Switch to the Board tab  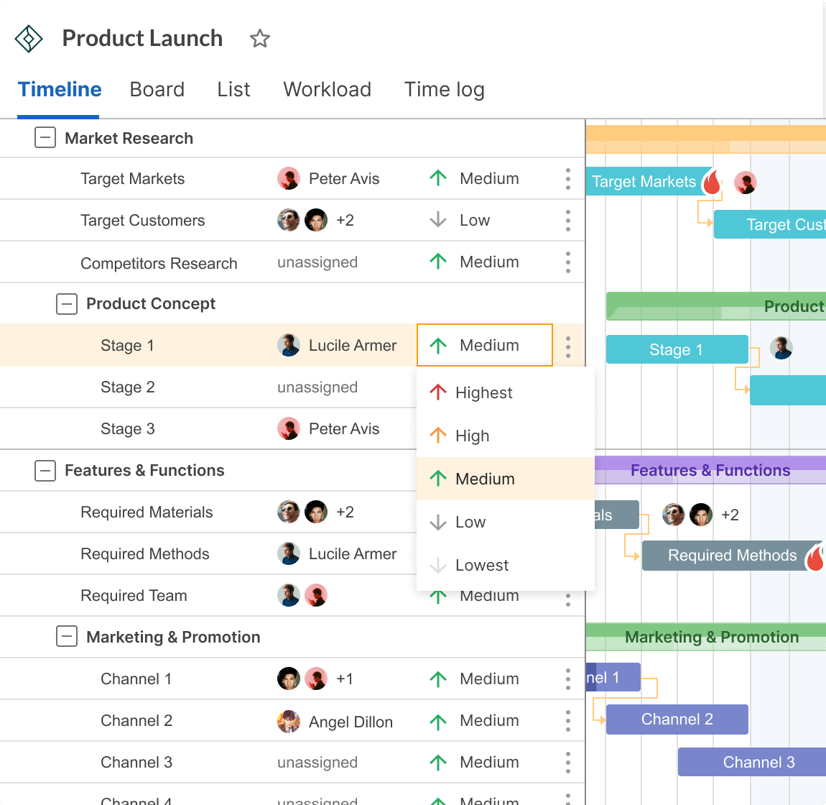pyautogui.click(x=157, y=89)
